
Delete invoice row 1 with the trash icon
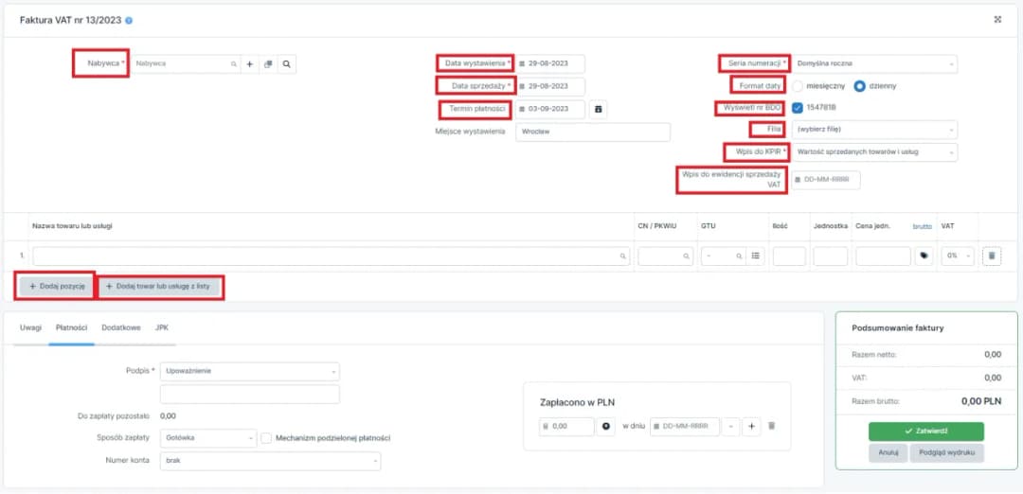tap(991, 256)
